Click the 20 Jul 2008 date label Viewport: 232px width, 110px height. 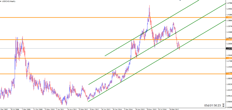tap(15, 109)
